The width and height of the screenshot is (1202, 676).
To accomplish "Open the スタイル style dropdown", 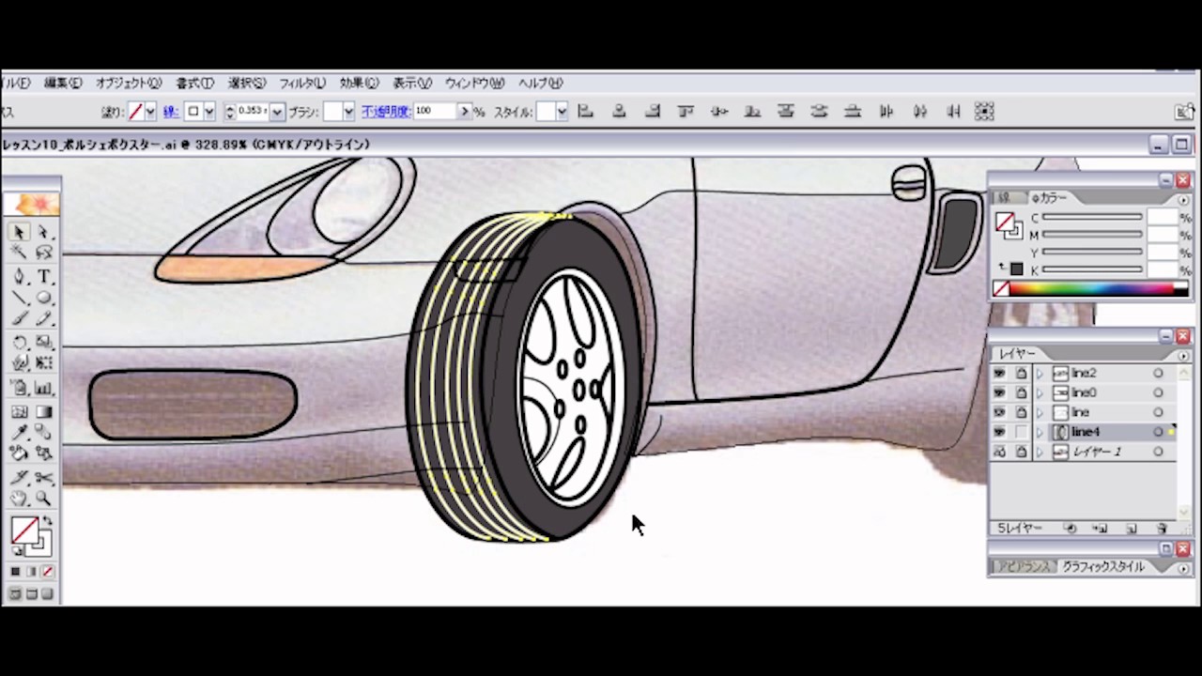I will pyautogui.click(x=561, y=112).
